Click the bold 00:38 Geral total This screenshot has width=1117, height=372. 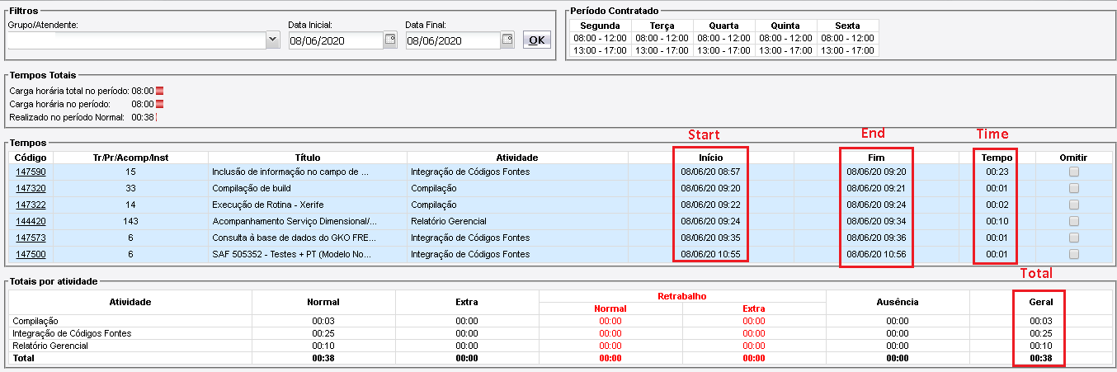coord(1041,359)
